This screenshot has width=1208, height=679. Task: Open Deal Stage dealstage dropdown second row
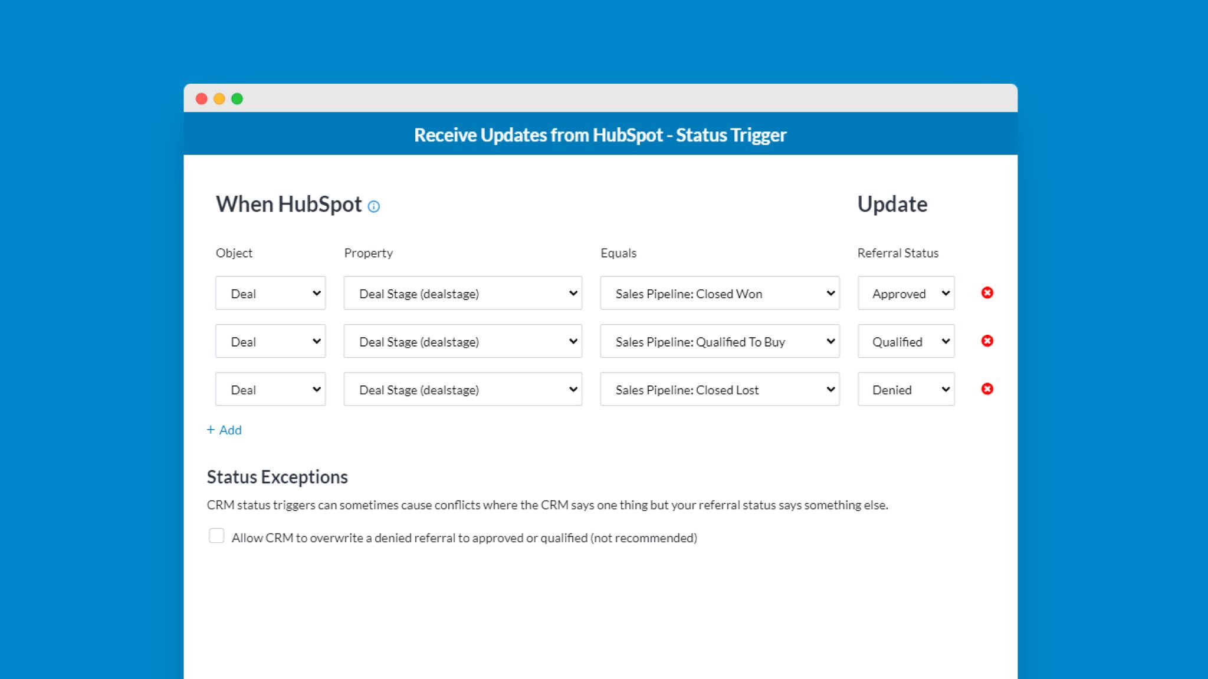coord(463,341)
